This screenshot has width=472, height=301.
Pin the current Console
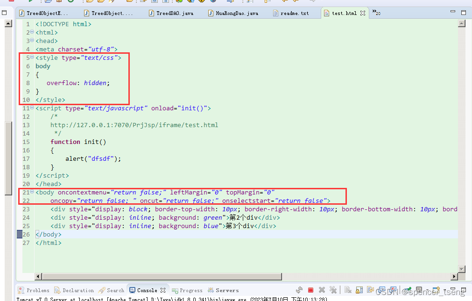tap(407, 290)
